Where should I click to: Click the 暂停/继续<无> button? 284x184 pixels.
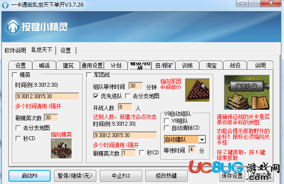pos(75,176)
